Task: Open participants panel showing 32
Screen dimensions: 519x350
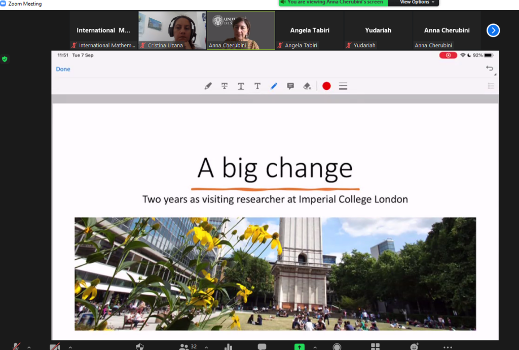Action: [188, 346]
